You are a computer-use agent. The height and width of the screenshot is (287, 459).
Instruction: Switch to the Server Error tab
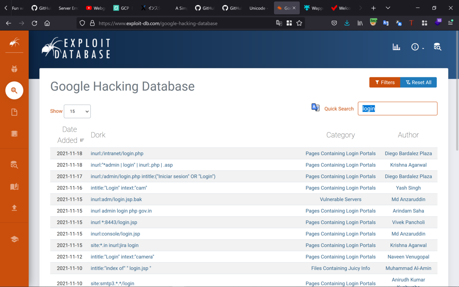[x=68, y=8]
